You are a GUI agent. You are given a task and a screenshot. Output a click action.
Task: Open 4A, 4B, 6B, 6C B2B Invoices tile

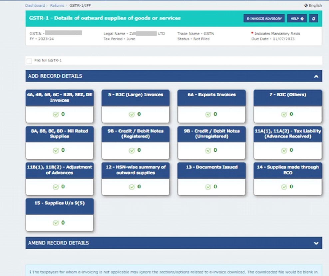(60, 98)
